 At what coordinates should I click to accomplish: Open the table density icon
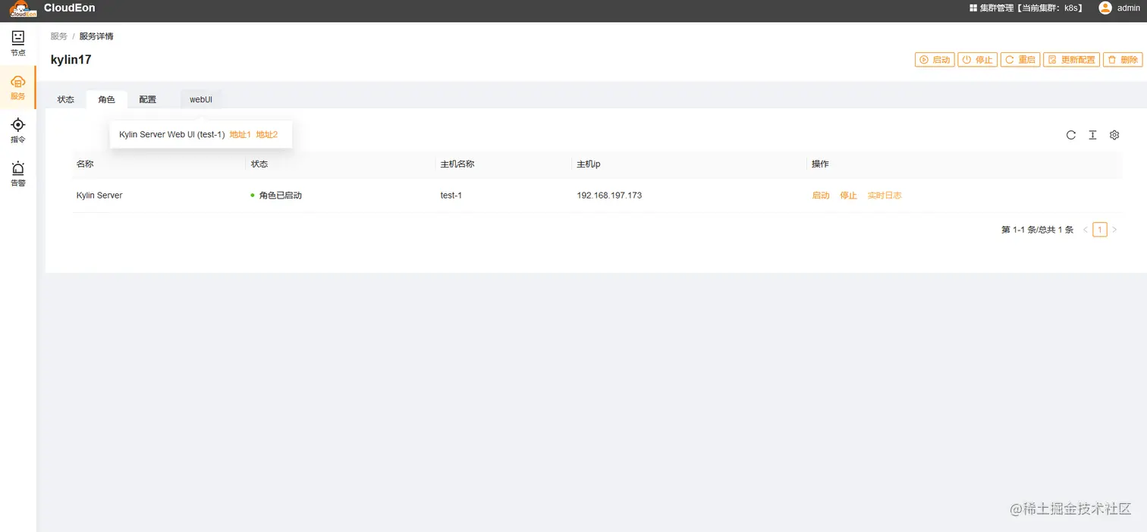coord(1092,135)
